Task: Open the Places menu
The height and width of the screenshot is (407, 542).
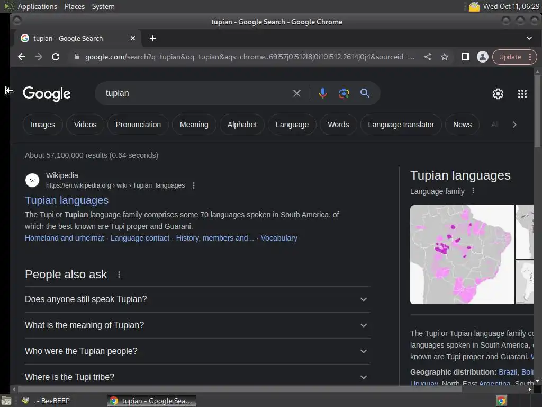Action: tap(74, 6)
